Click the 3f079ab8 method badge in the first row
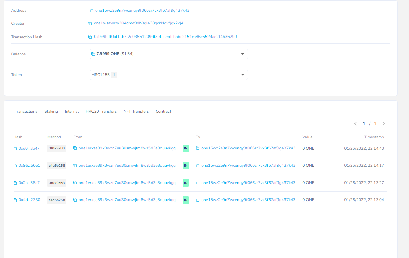Viewport: 409px width, 258px height. (57, 148)
